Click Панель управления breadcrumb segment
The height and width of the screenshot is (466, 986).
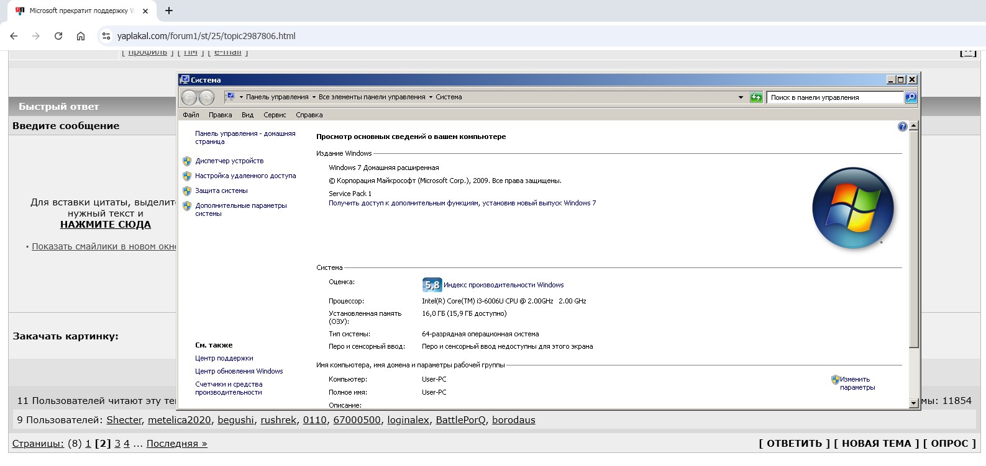(277, 97)
